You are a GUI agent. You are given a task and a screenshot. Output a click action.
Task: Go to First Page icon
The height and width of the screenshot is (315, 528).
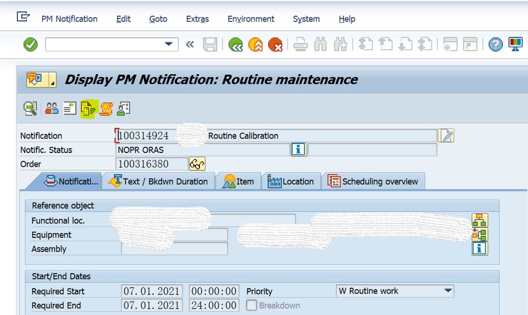[x=365, y=44]
